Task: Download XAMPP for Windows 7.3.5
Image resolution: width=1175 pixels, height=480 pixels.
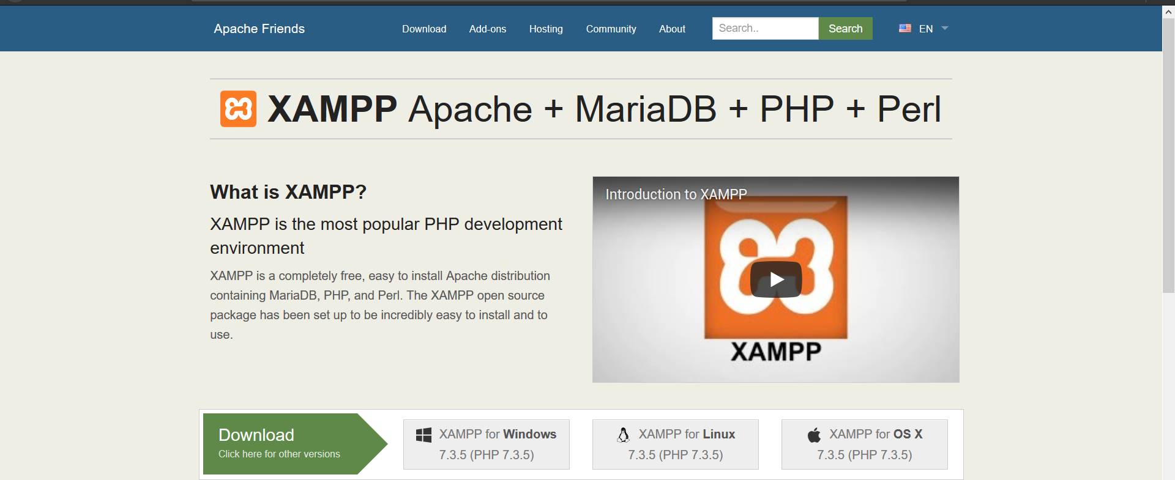Action: tap(486, 445)
